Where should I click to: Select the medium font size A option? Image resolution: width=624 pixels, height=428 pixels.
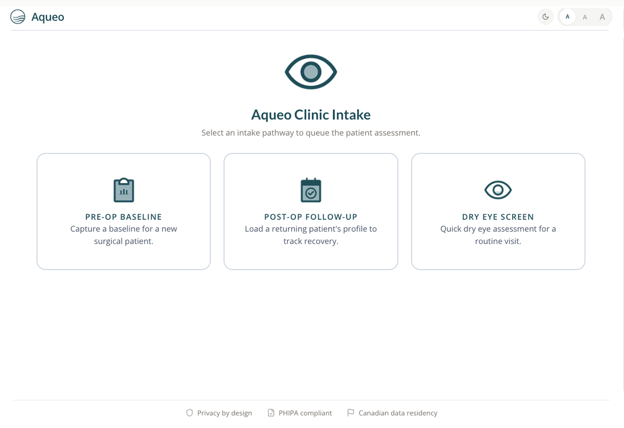tap(585, 17)
